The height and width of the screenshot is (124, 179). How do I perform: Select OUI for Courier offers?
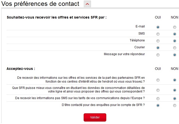(x=158, y=48)
